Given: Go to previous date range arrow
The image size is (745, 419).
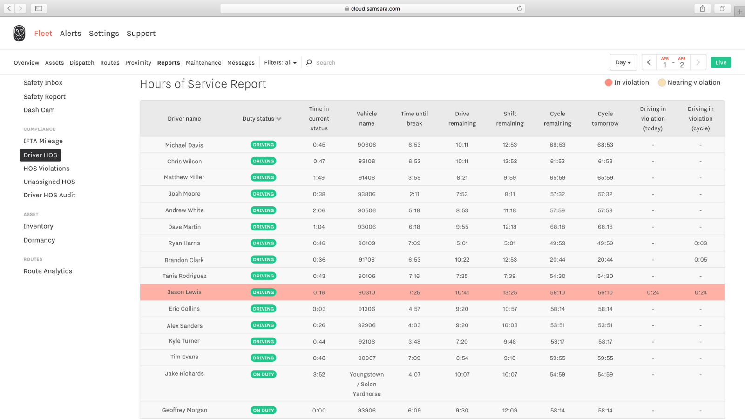Looking at the screenshot, I should point(649,62).
